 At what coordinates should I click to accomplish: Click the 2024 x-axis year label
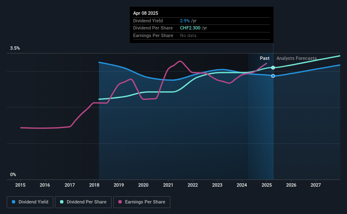point(242,185)
